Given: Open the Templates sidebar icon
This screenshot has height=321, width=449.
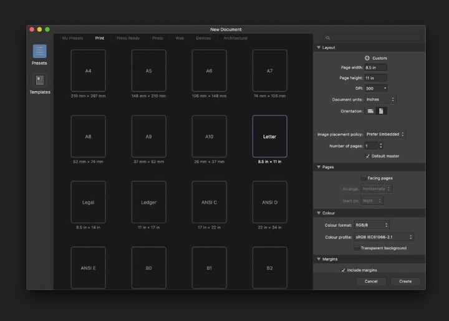Looking at the screenshot, I should click(x=40, y=80).
